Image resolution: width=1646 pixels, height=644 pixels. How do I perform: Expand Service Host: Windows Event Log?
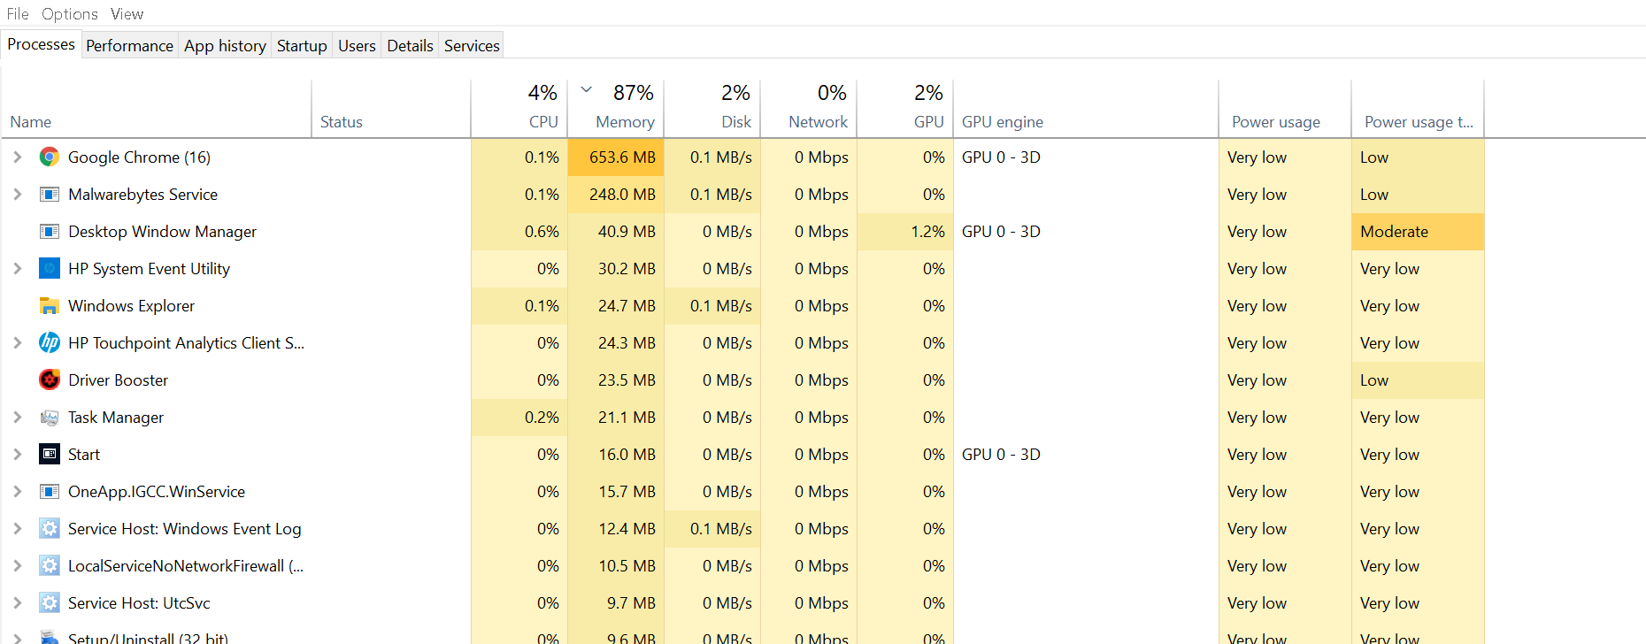coord(17,529)
